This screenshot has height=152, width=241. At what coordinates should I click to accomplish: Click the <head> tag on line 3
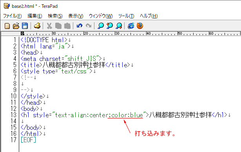pyautogui.click(x=30, y=53)
